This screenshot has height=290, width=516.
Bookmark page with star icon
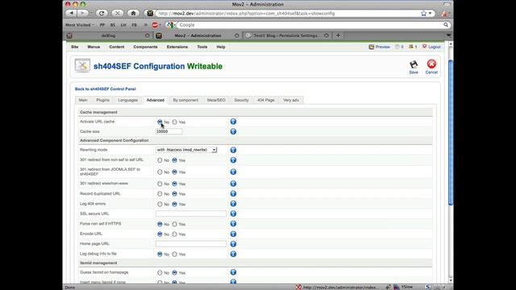coord(423,14)
